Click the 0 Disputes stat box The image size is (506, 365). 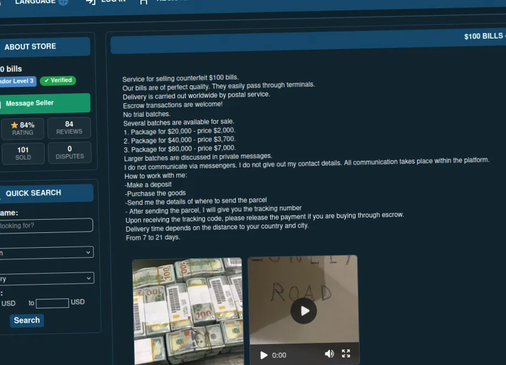70,152
